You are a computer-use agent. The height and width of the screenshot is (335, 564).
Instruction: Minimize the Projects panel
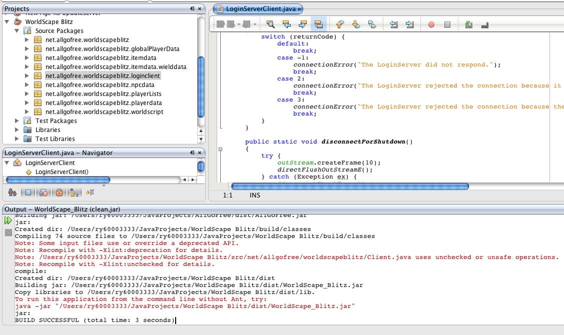pyautogui.click(x=192, y=8)
